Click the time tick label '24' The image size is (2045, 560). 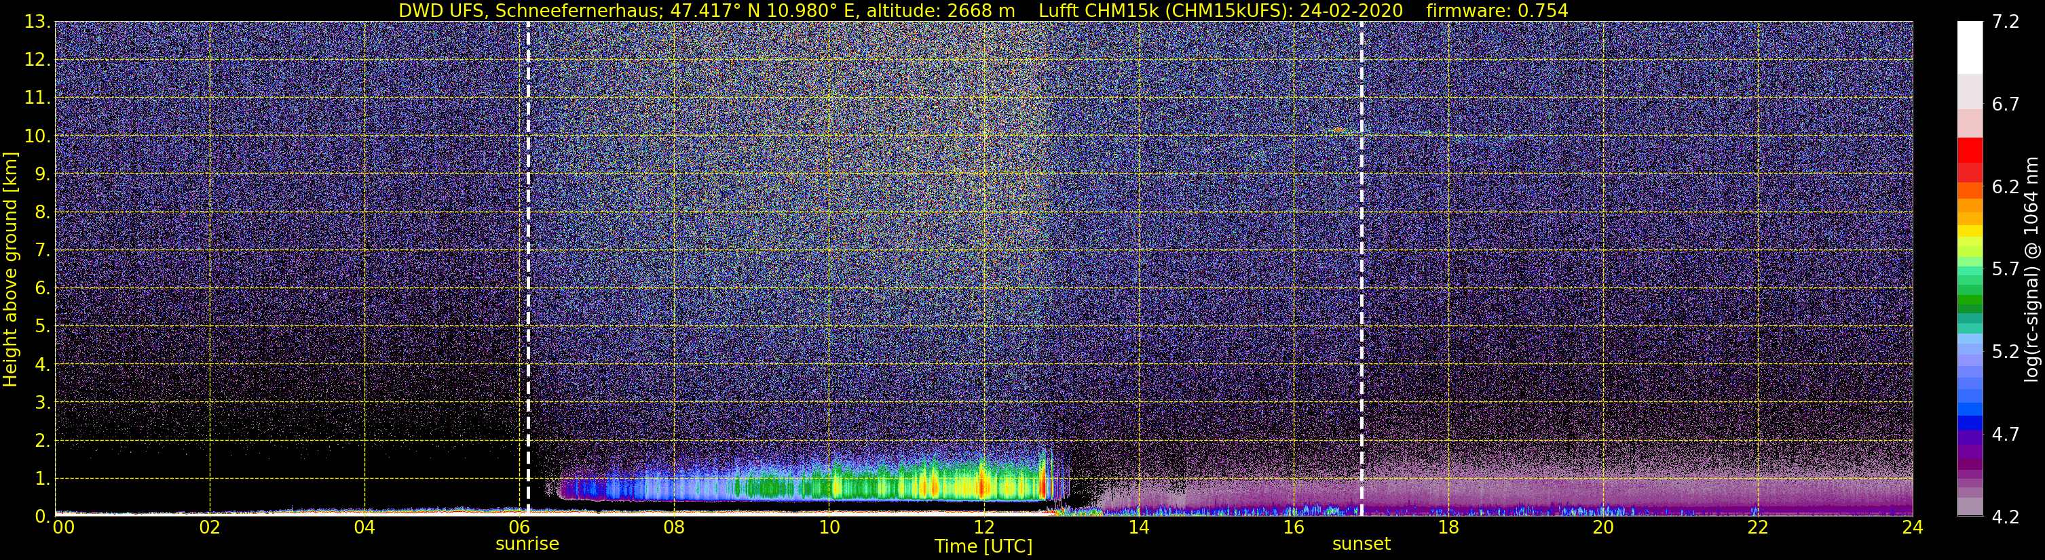(x=1913, y=527)
